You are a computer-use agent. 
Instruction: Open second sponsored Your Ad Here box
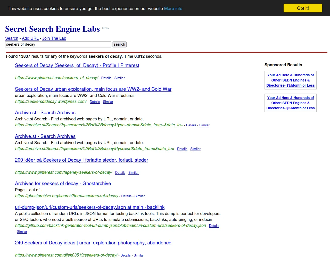(x=291, y=103)
